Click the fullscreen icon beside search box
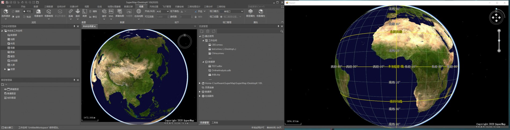The image size is (510, 130). pos(282,7)
